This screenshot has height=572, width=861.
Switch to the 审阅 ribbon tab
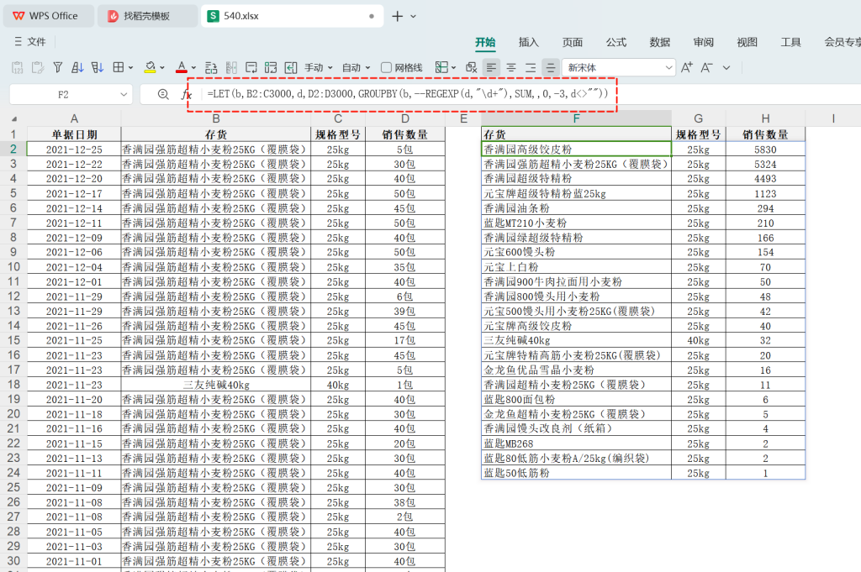tap(704, 42)
